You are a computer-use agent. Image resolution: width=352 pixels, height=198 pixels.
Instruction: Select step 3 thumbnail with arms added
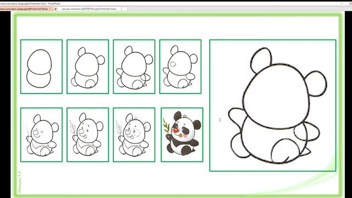coord(134,67)
